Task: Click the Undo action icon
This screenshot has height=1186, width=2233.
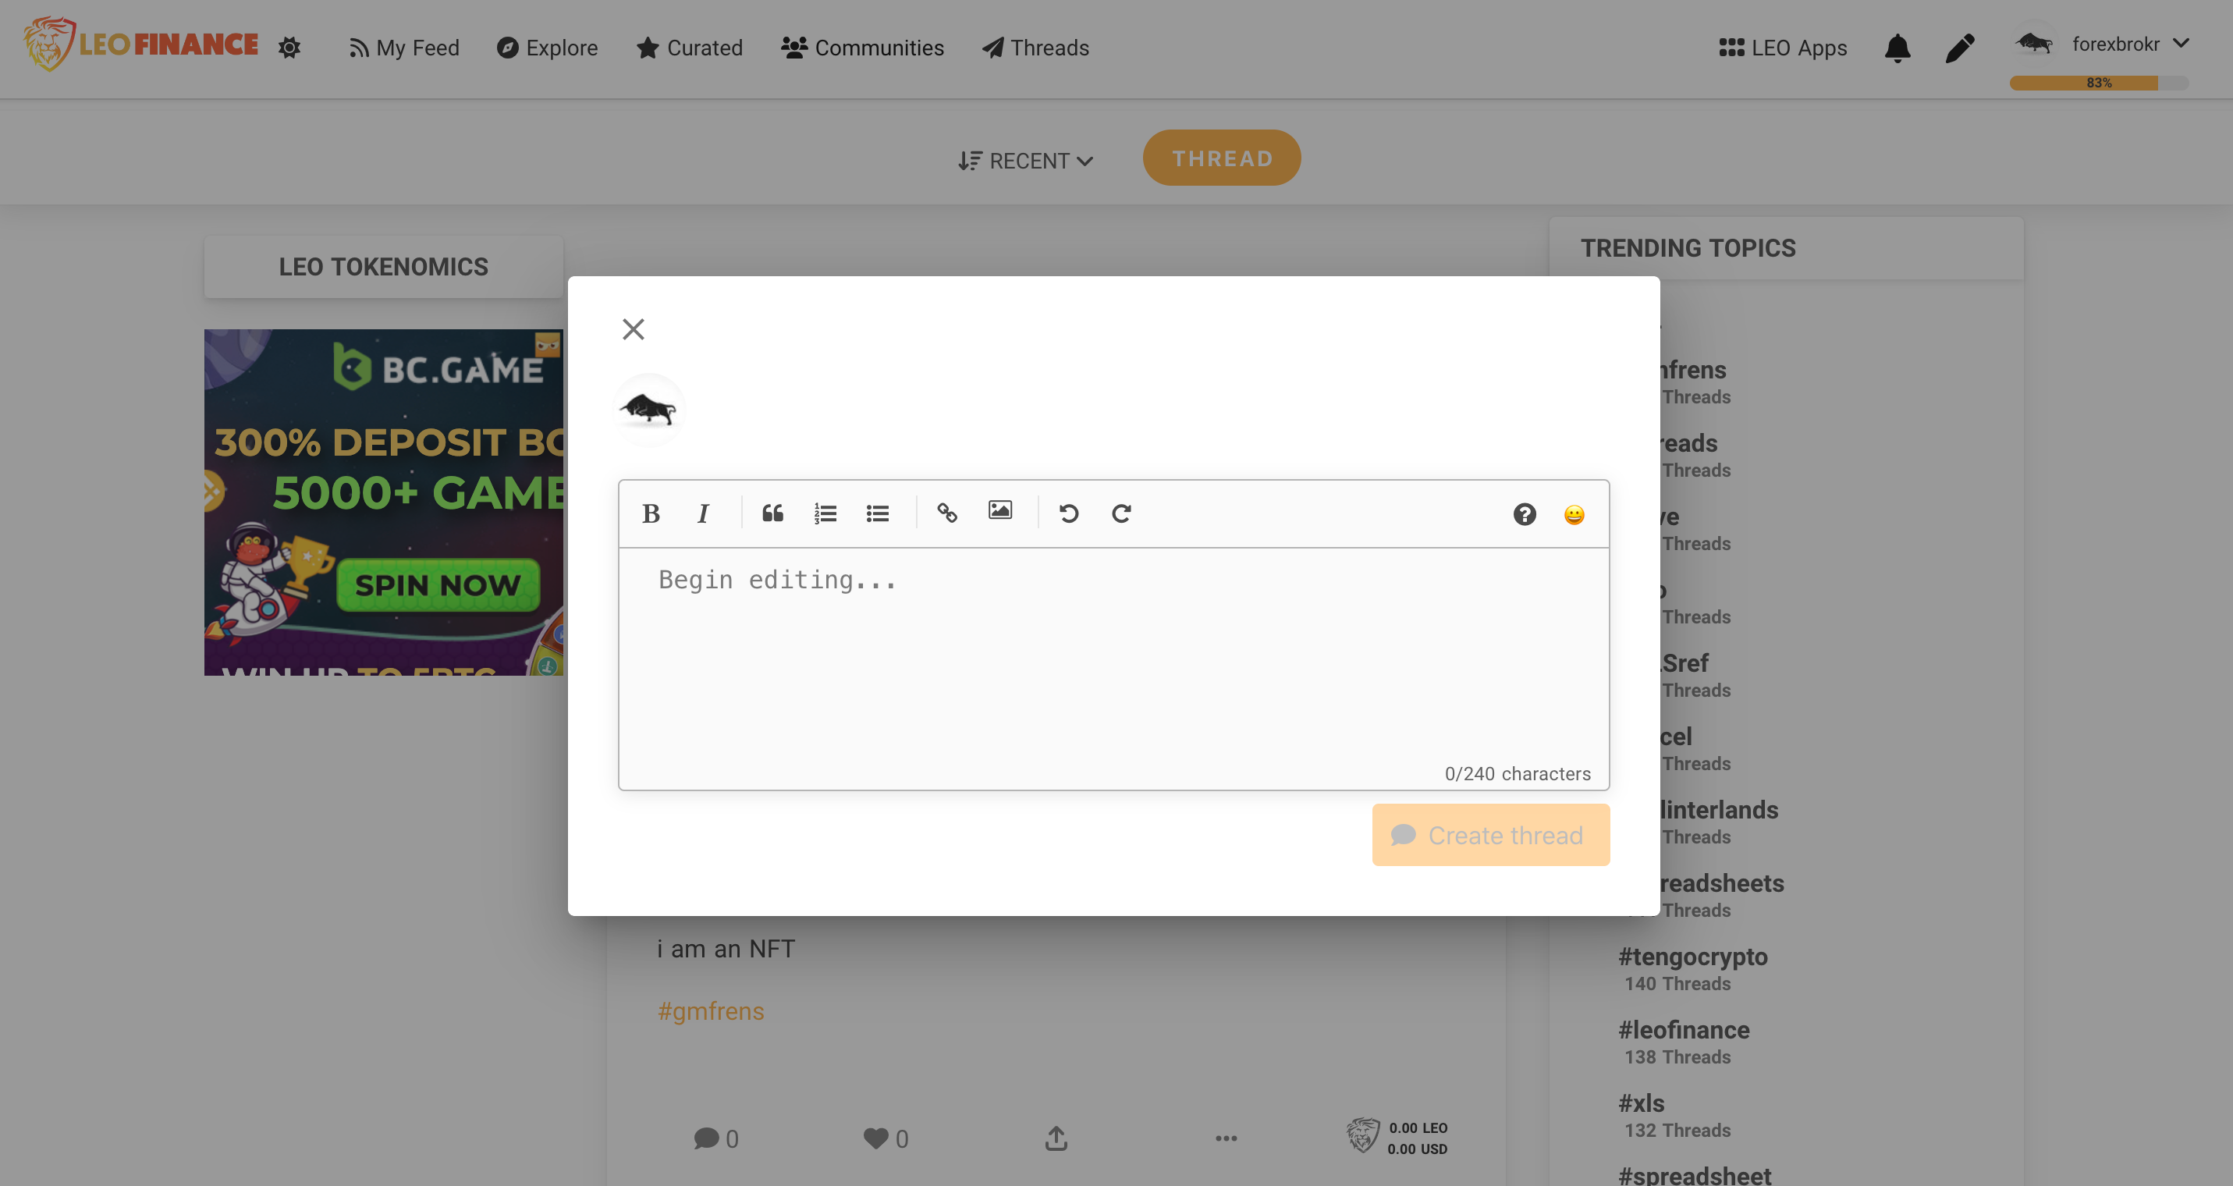Action: pyautogui.click(x=1069, y=514)
